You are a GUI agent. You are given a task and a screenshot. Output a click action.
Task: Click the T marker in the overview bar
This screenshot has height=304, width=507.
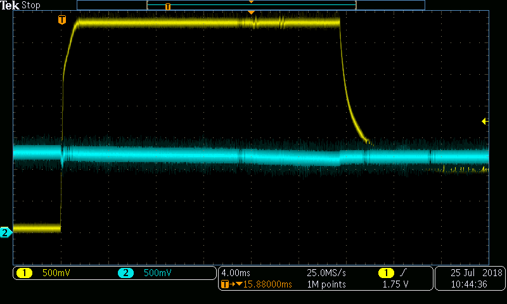168,6
